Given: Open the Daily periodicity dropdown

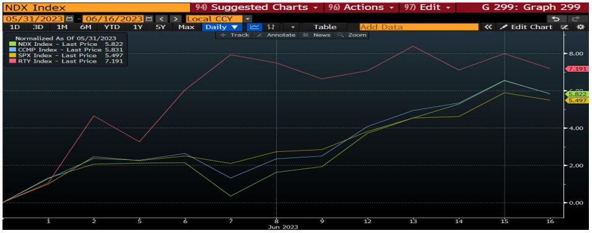Looking at the screenshot, I should click(222, 27).
